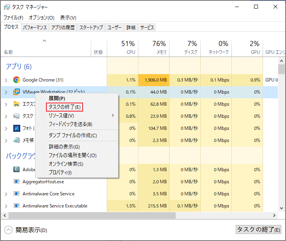Click the 1,906.0 MB memory cell

154,80
